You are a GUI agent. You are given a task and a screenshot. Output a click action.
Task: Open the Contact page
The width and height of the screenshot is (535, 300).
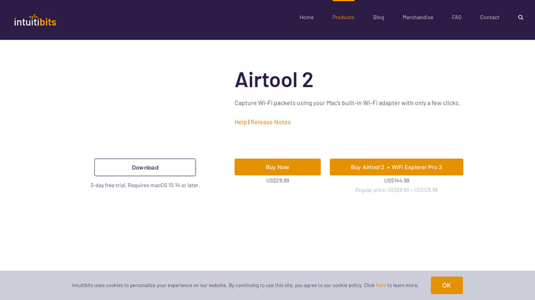tap(489, 17)
